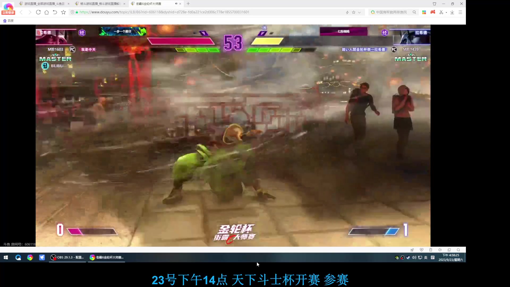This screenshot has width=510, height=287.
Task: Toggle the 英 input language indicator
Action: click(x=426, y=258)
